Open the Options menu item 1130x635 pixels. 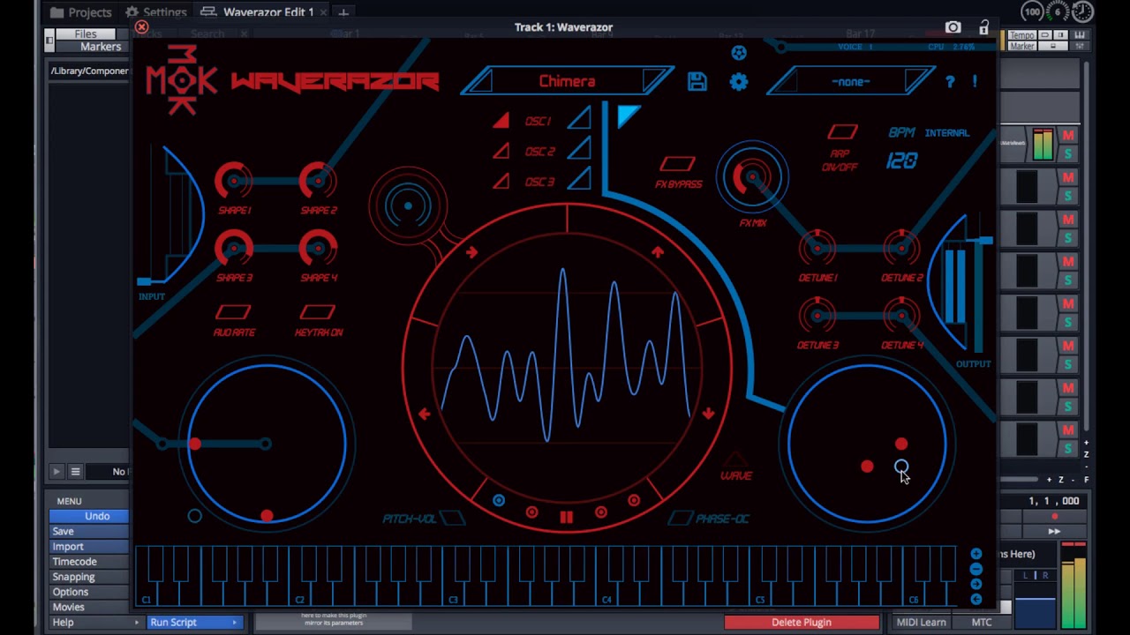pyautogui.click(x=89, y=592)
